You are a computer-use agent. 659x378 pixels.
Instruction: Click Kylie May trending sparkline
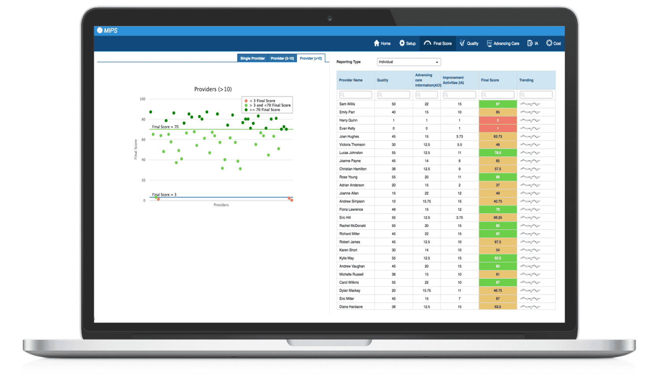click(x=530, y=258)
